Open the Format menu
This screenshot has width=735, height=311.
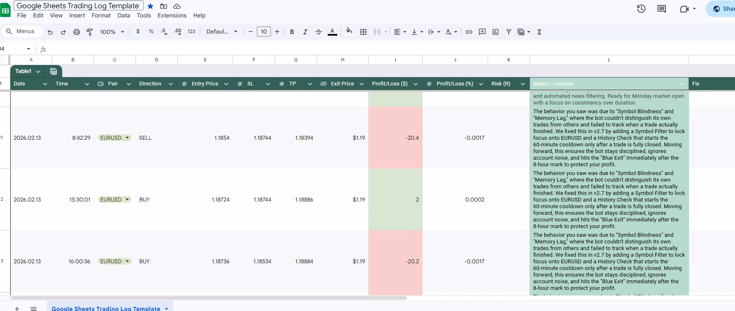coord(101,15)
